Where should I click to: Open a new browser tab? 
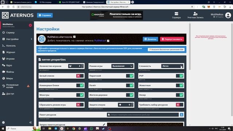pyautogui.click(x=133, y=2)
